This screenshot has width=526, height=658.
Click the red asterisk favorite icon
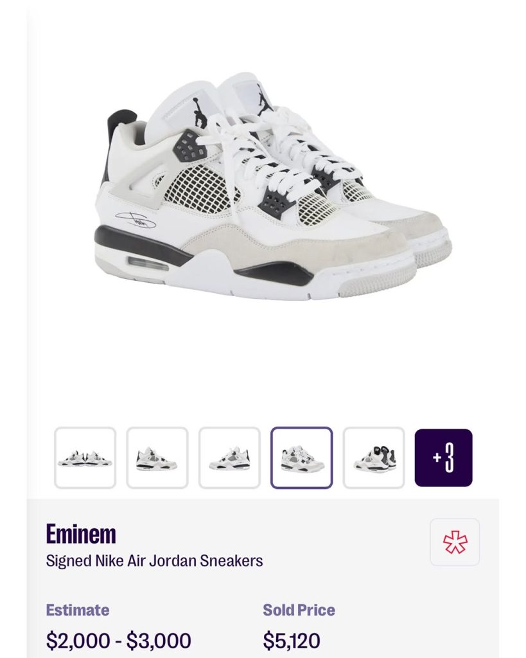455,542
